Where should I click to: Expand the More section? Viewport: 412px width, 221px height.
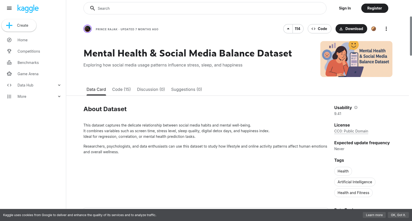(59, 97)
